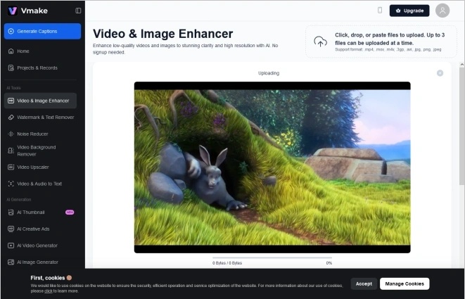Click the 'Video & Image Enhancer' heading

click(x=163, y=34)
